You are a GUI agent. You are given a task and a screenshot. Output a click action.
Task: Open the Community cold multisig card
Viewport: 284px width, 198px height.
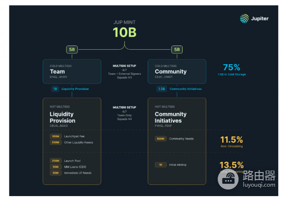tap(177, 71)
